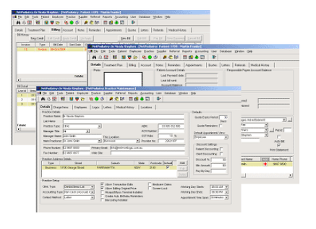Open Logos tab in Practice Maintenance
Image resolution: width=316 pixels, height=229 pixels.
coord(95,107)
